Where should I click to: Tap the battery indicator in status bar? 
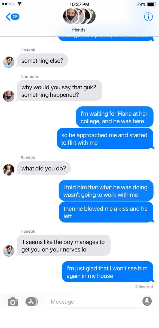pos(151,4)
